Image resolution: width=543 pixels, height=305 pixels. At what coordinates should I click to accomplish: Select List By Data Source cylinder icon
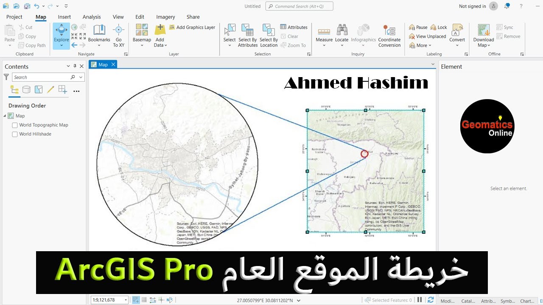26,89
